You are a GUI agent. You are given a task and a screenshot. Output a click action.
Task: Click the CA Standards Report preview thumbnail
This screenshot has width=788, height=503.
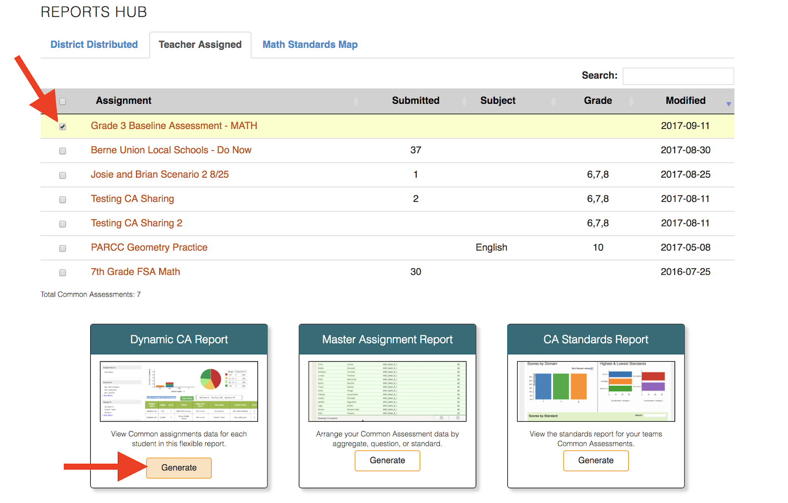[x=596, y=391]
